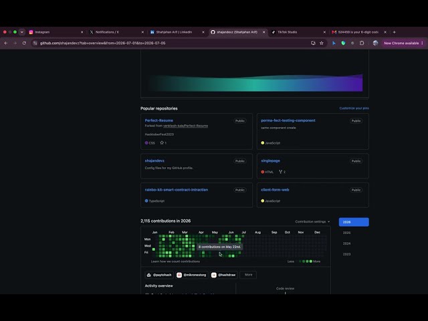
Task: Click the Popular repositories heading
Action: click(x=159, y=108)
